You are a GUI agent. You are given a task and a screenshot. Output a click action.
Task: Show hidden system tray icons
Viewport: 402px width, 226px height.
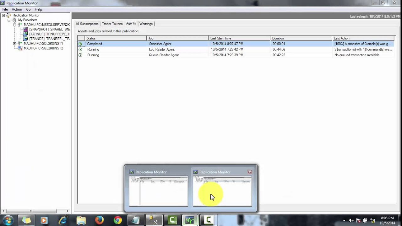click(x=344, y=221)
